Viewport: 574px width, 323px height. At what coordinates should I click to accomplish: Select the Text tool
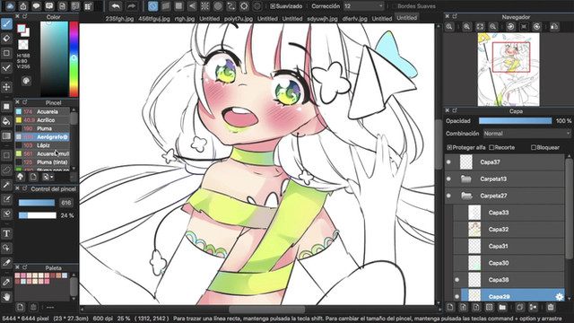[x=6, y=233]
